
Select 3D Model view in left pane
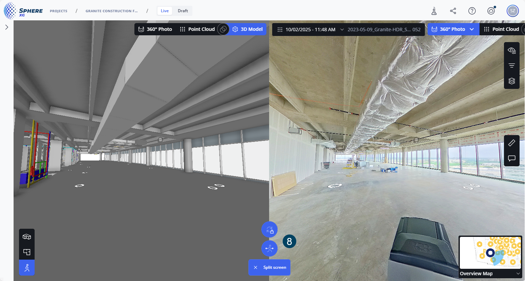click(248, 29)
